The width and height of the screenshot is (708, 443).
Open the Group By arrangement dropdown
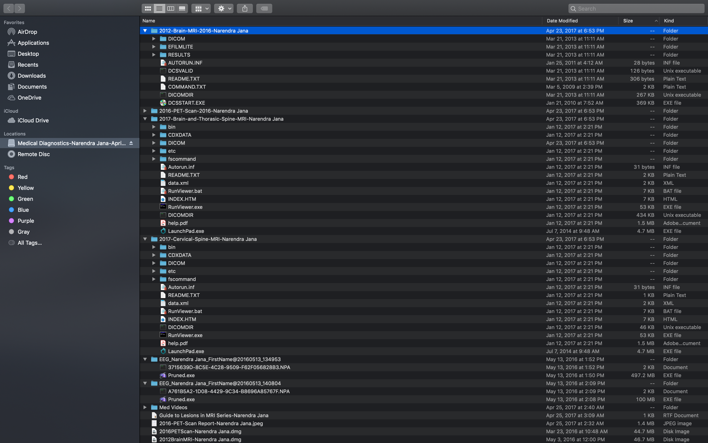201,8
